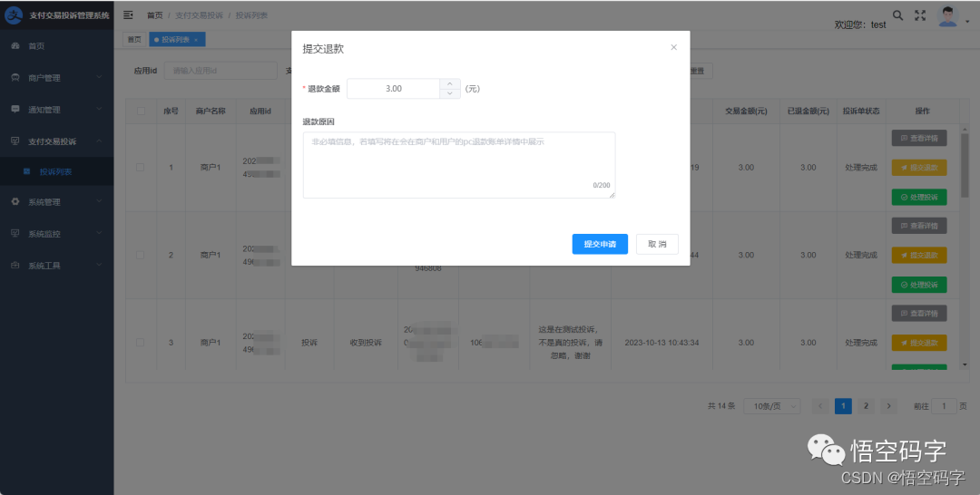Go to 首页 in the sidebar
The width and height of the screenshot is (980, 495).
[x=57, y=46]
